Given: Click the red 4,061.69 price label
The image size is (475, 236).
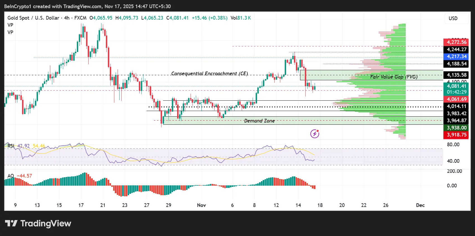Looking at the screenshot, I should tap(457, 99).
